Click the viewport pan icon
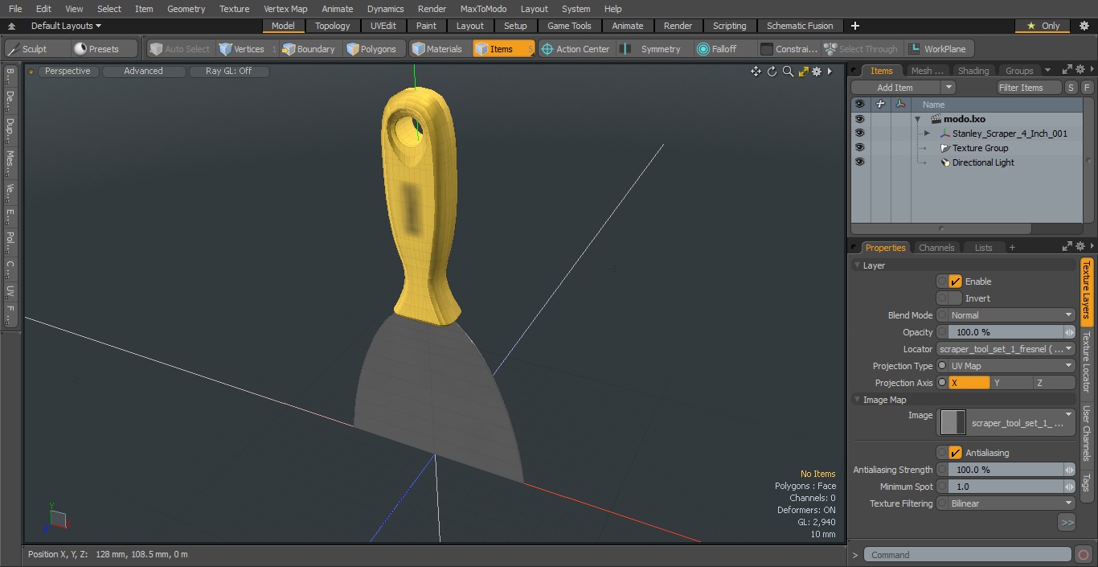Viewport: 1098px width, 567px height. pyautogui.click(x=756, y=72)
